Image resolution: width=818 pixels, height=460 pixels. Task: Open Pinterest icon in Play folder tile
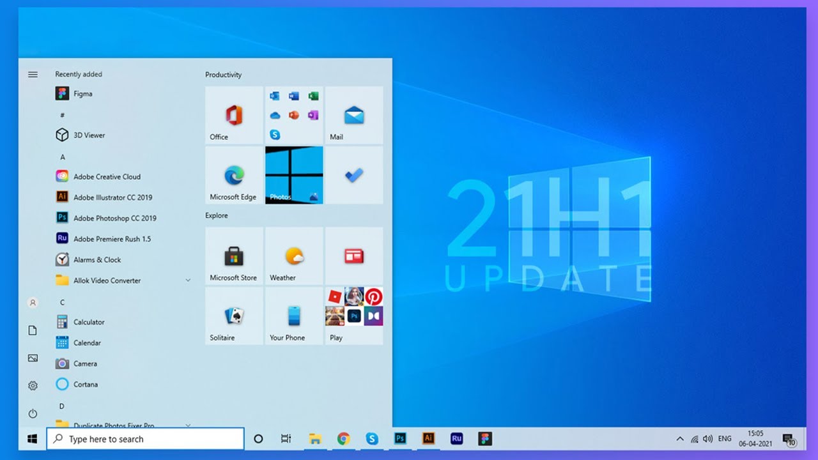[x=374, y=296]
